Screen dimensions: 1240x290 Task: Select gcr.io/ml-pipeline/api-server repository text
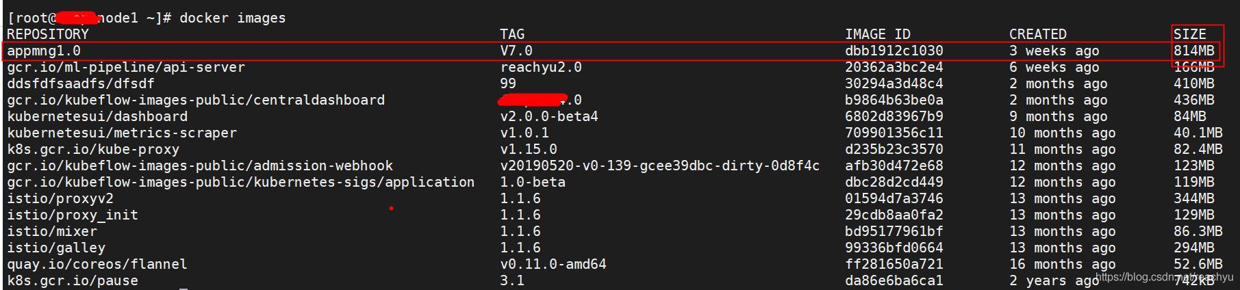(126, 67)
